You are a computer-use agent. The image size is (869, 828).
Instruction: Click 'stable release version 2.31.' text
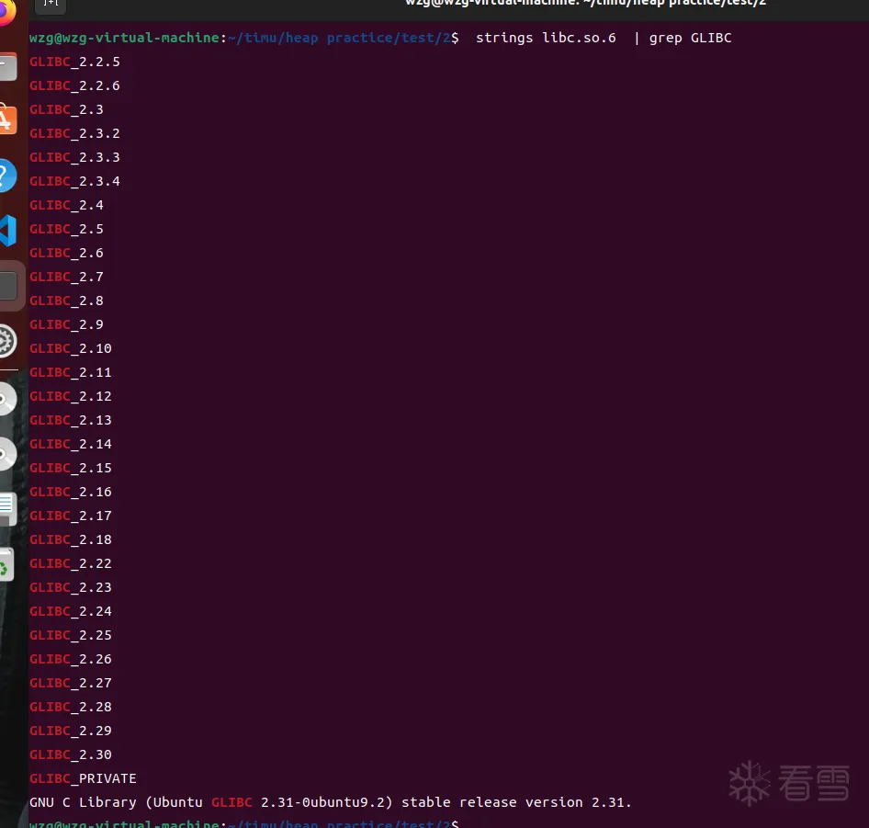[516, 802]
